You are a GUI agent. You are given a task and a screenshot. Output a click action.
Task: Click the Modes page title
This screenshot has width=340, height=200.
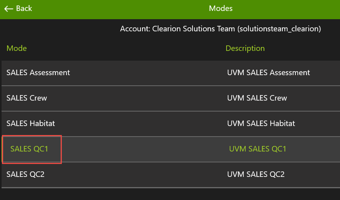click(x=221, y=9)
